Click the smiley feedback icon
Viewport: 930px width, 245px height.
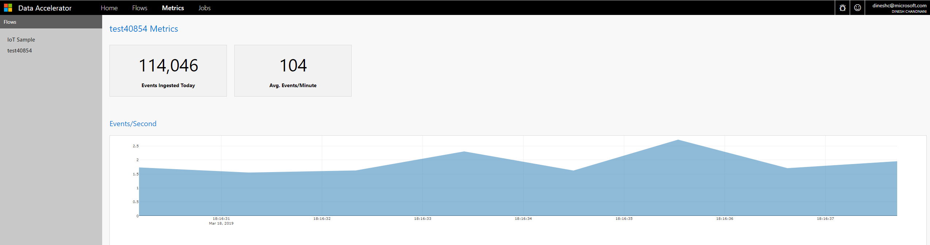(857, 8)
